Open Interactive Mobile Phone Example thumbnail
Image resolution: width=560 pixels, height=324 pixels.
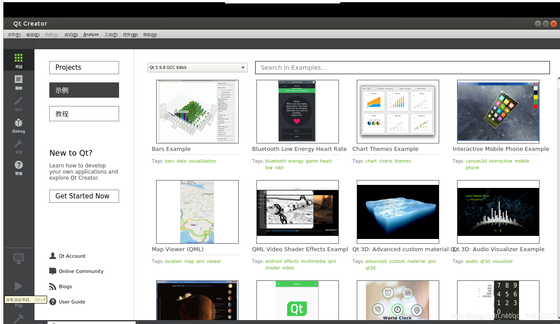[498, 112]
